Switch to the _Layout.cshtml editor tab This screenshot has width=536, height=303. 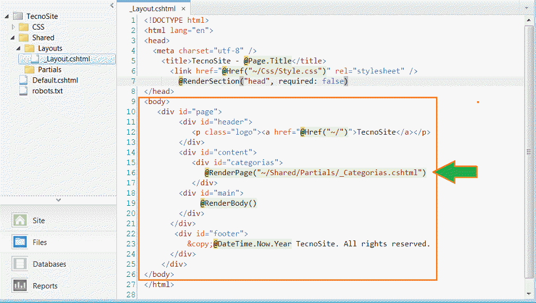153,9
